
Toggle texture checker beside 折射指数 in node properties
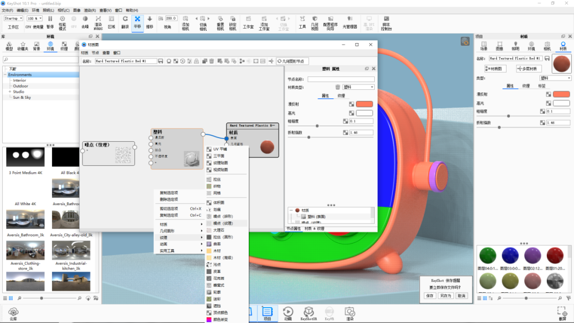[345, 132]
